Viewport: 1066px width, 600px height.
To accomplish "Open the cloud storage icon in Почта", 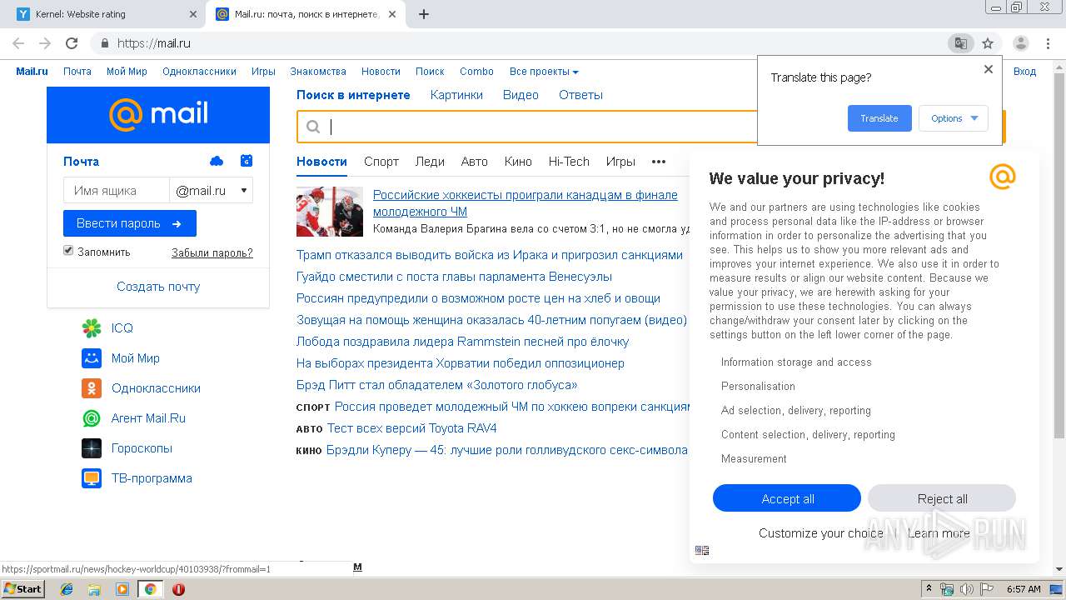I will [217, 161].
